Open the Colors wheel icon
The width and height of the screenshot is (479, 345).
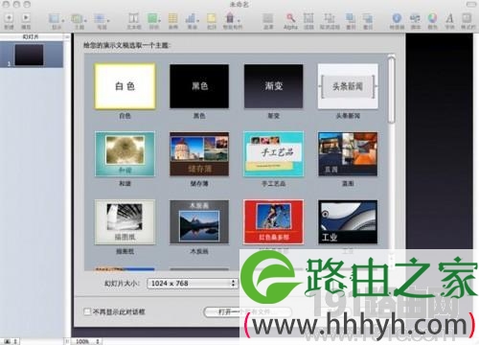click(x=432, y=18)
